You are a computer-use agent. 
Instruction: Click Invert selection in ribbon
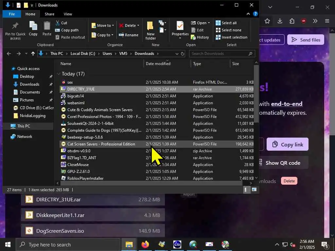point(231,37)
